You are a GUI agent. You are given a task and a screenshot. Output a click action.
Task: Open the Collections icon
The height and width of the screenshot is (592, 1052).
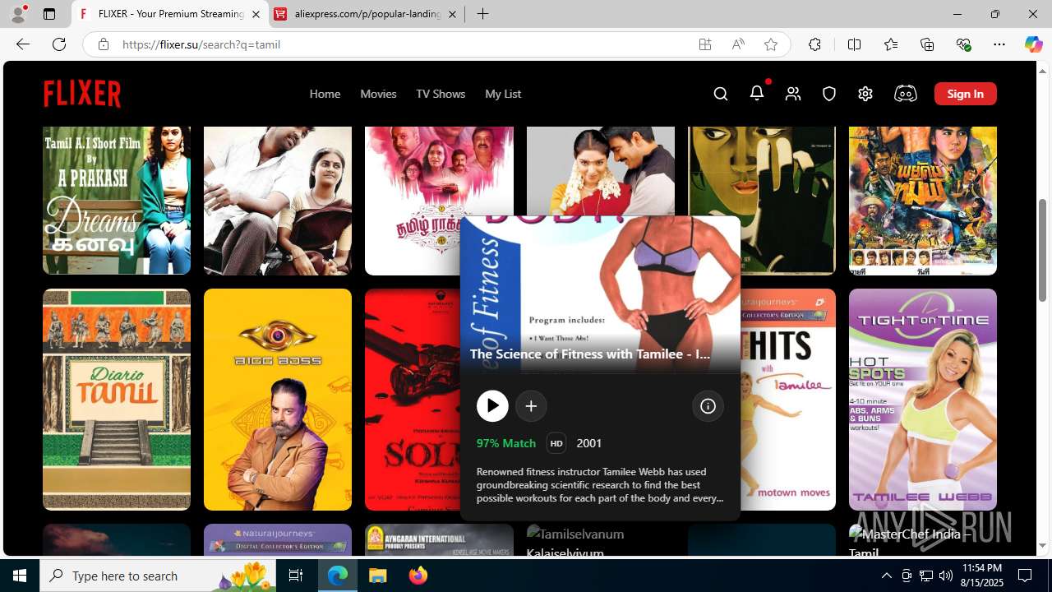coord(927,44)
